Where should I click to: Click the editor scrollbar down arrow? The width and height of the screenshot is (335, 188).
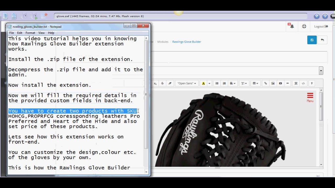tap(321, 165)
